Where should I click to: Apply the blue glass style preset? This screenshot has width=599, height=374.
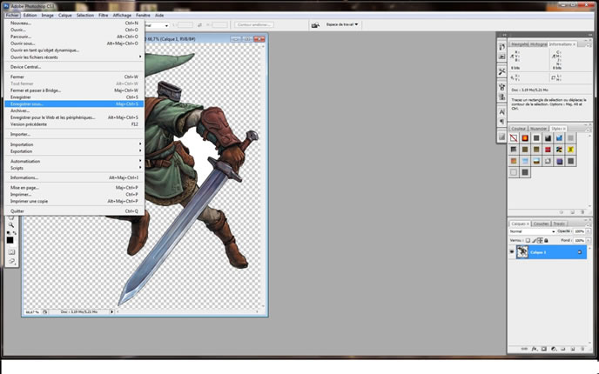pyautogui.click(x=559, y=138)
